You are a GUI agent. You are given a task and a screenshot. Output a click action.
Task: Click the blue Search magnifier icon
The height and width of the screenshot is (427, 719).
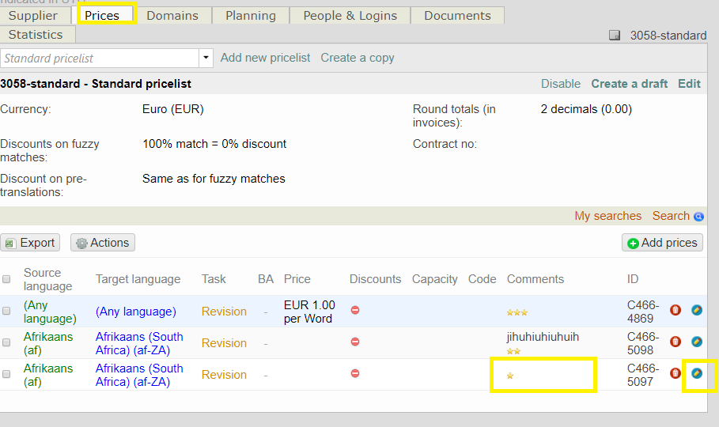(x=698, y=217)
